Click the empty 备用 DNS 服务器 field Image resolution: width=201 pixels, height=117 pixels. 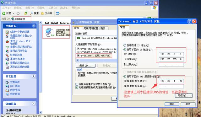click(x=171, y=86)
